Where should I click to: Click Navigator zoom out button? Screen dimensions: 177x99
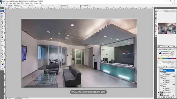(x=164, y=46)
